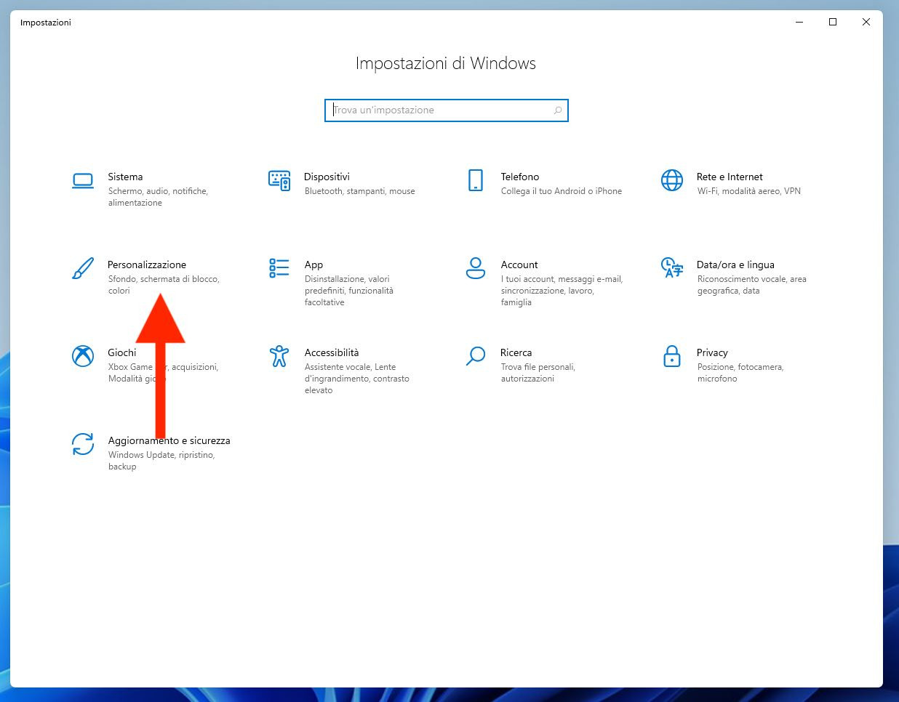Minimize the Impostazioni window

pyautogui.click(x=799, y=23)
